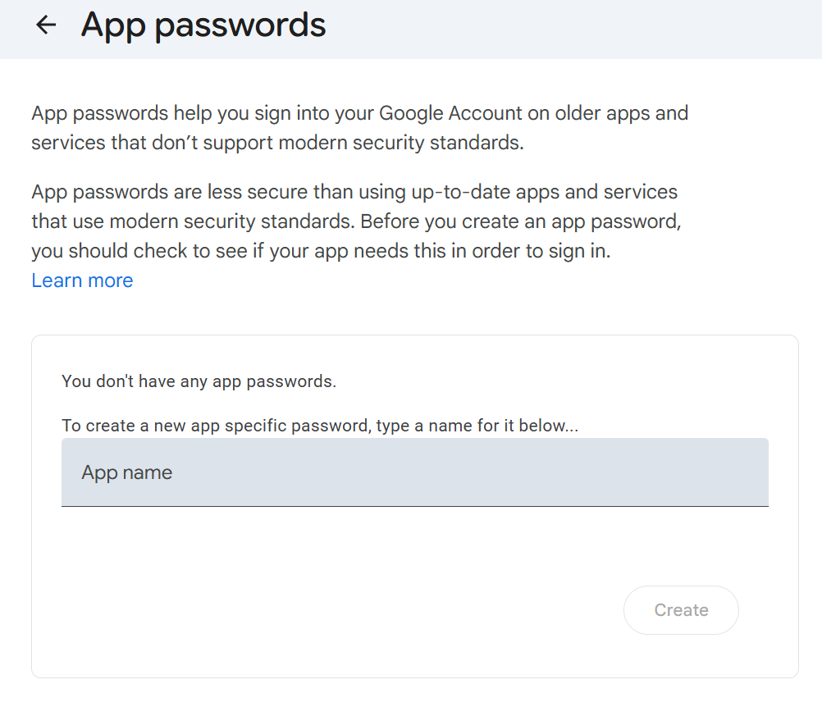Click the phrase "Before you create an app password"

[x=521, y=222]
